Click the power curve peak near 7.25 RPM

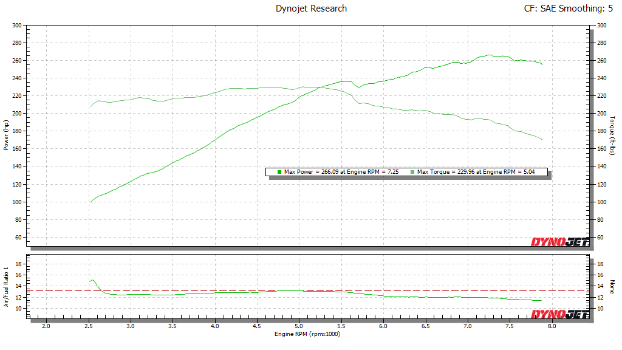tap(490, 55)
